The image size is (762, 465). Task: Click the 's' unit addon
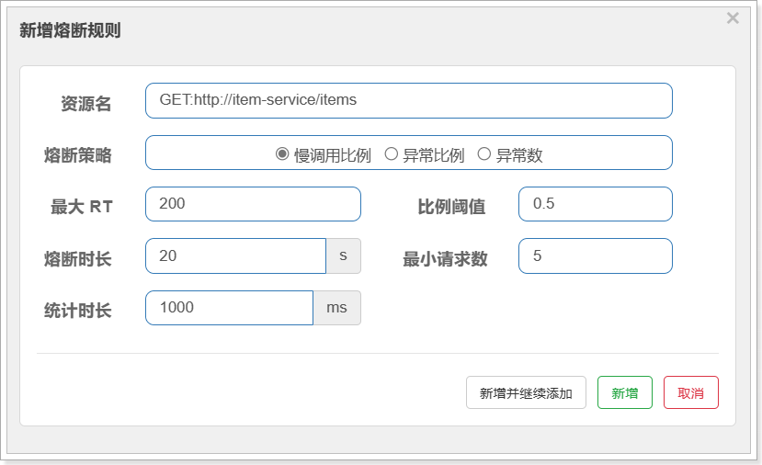coord(343,256)
